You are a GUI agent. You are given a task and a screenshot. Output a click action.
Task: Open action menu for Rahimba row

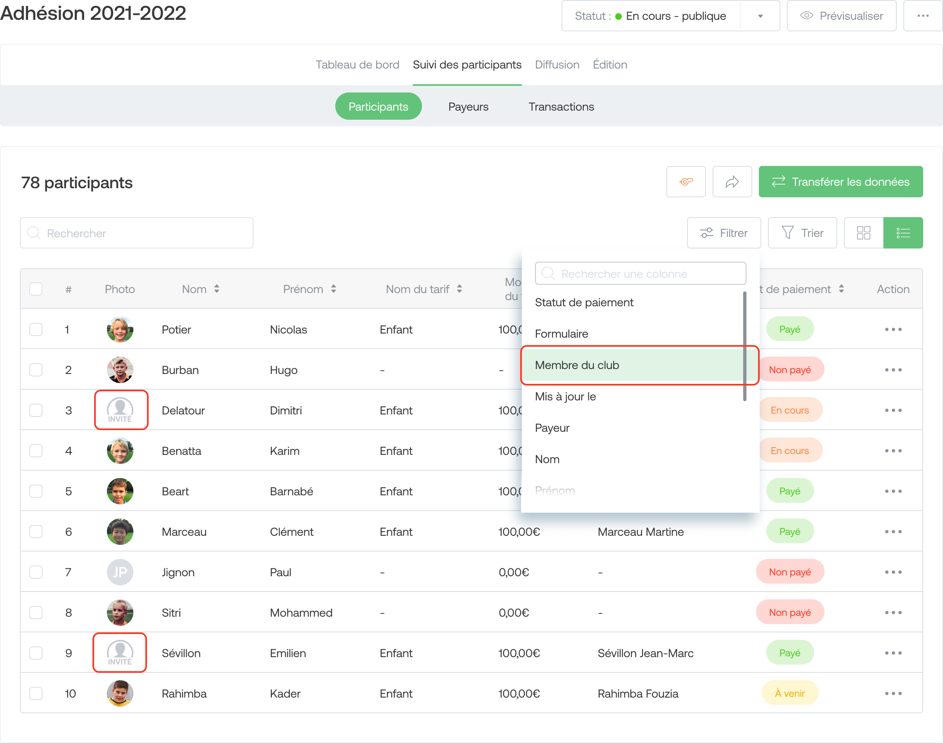click(x=893, y=693)
